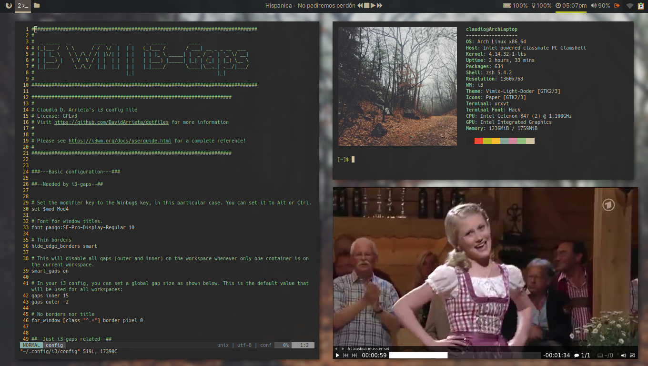
Task: Click the orange logout arrow icon
Action: coord(617,5)
